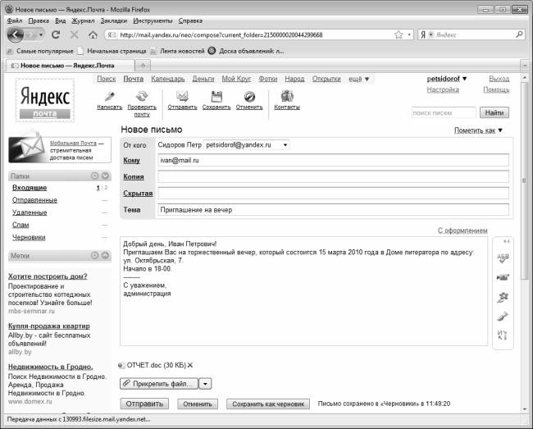Screen dimensions: 533x429
Task: Collapse the Папки panel with its arrow
Action: pos(104,176)
